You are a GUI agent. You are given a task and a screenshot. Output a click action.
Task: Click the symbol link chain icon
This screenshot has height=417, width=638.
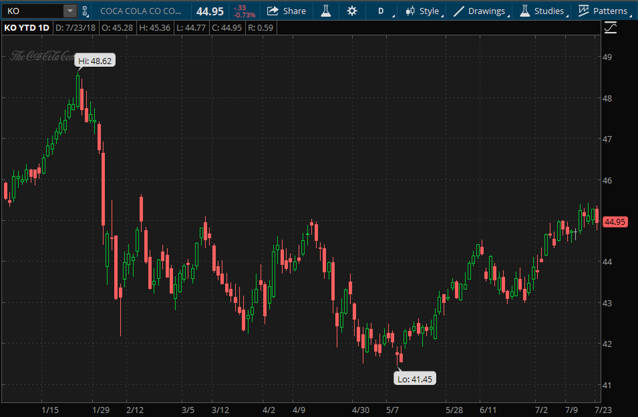coord(85,11)
